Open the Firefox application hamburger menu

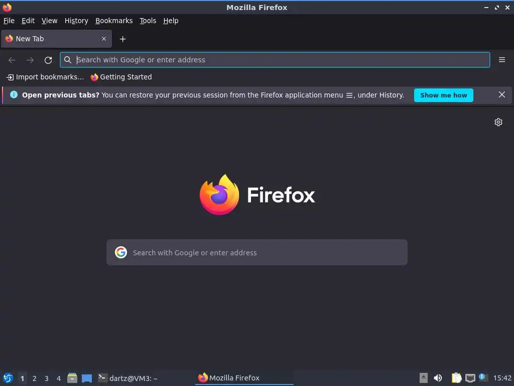[x=501, y=60]
